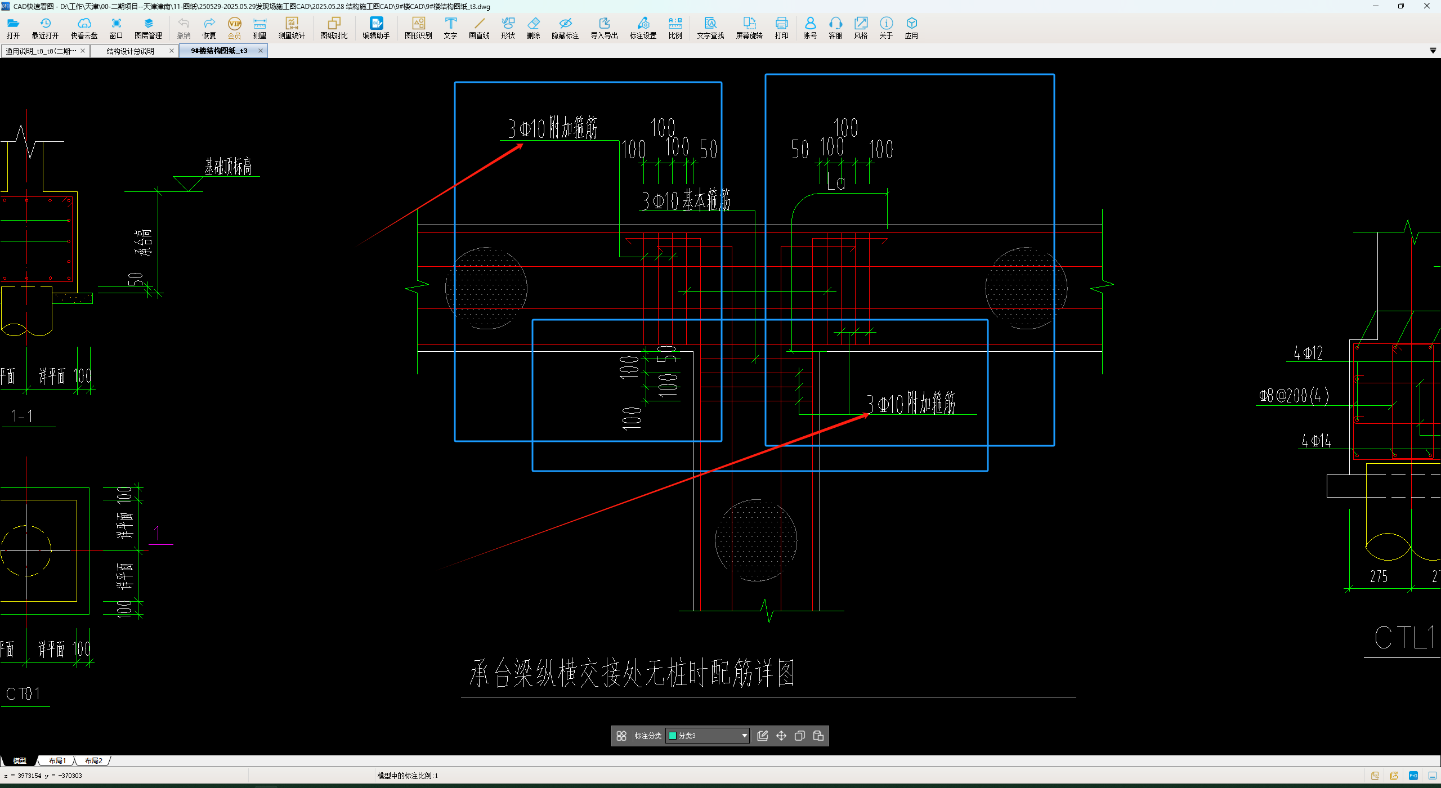The image size is (1441, 788).
Task: Select the 测量 measure tool
Action: tap(259, 28)
